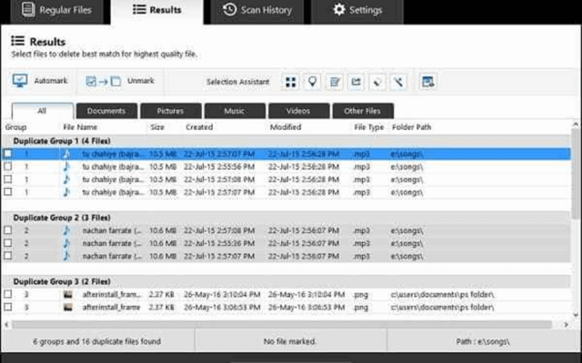Viewport: 582px width, 363px height.
Task: Click the '10.6 MB' size of nachan farrate created 2:55:36 PM
Action: click(x=163, y=243)
